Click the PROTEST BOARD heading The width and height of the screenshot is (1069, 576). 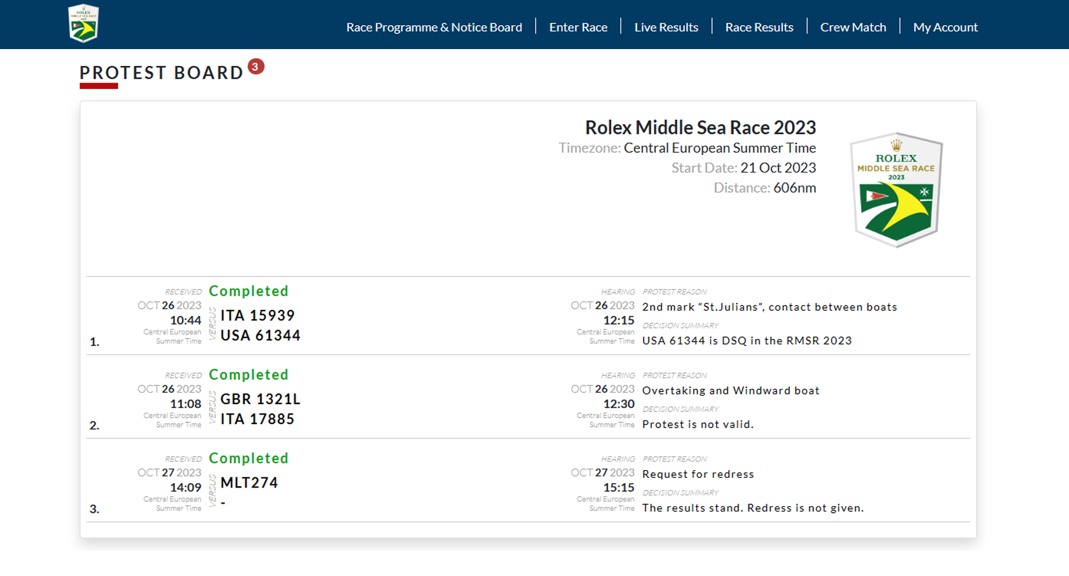(161, 73)
